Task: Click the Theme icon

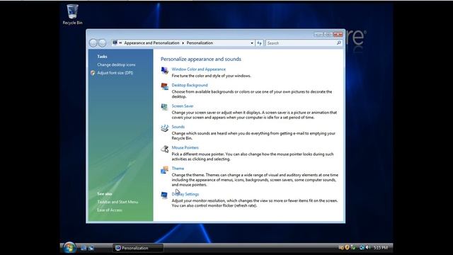Action: click(x=165, y=170)
